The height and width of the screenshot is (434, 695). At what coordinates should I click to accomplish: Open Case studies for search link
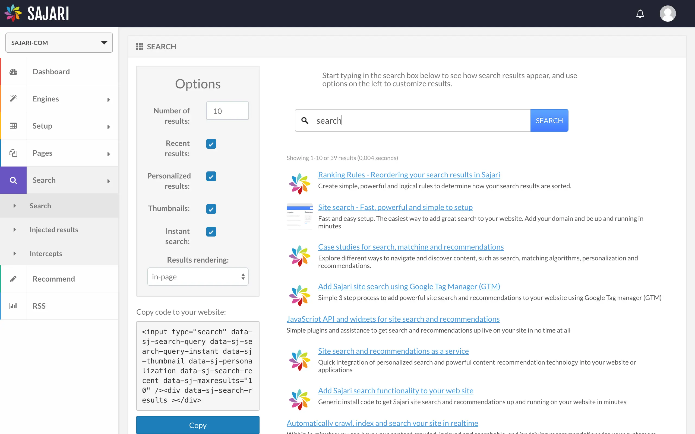(x=411, y=247)
